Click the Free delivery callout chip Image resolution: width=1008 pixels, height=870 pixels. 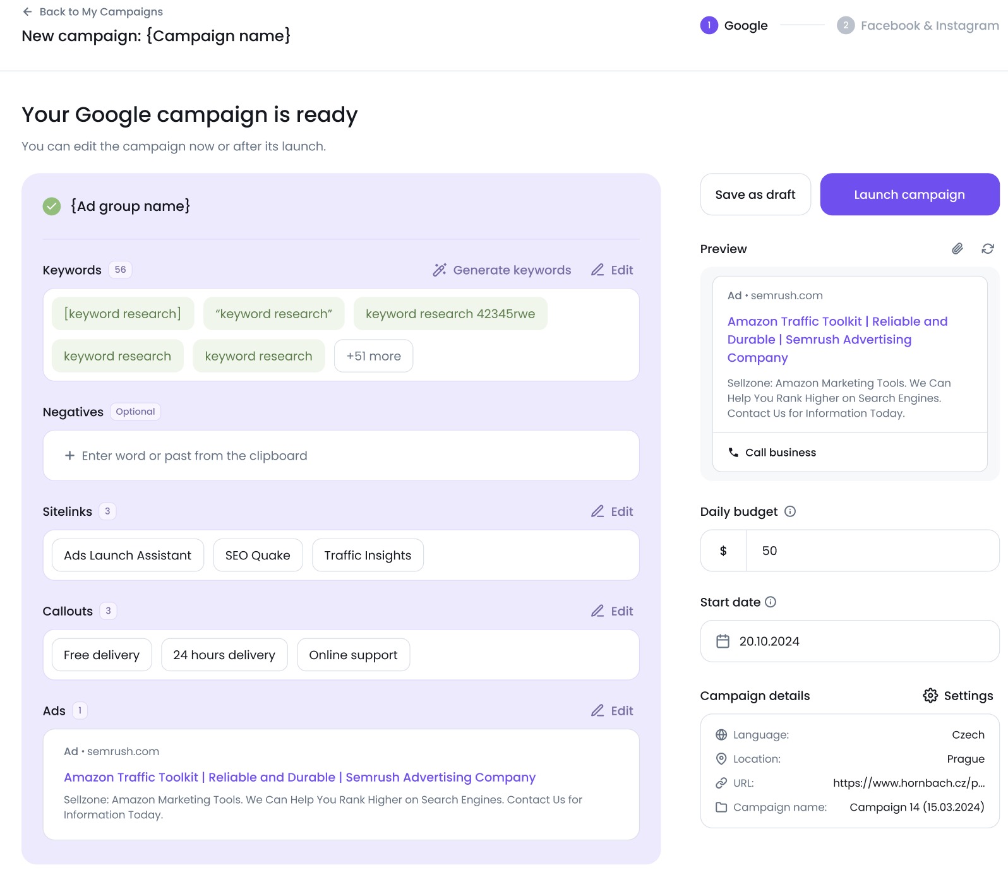(102, 655)
